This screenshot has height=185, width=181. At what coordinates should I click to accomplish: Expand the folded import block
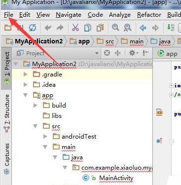pos(171,85)
